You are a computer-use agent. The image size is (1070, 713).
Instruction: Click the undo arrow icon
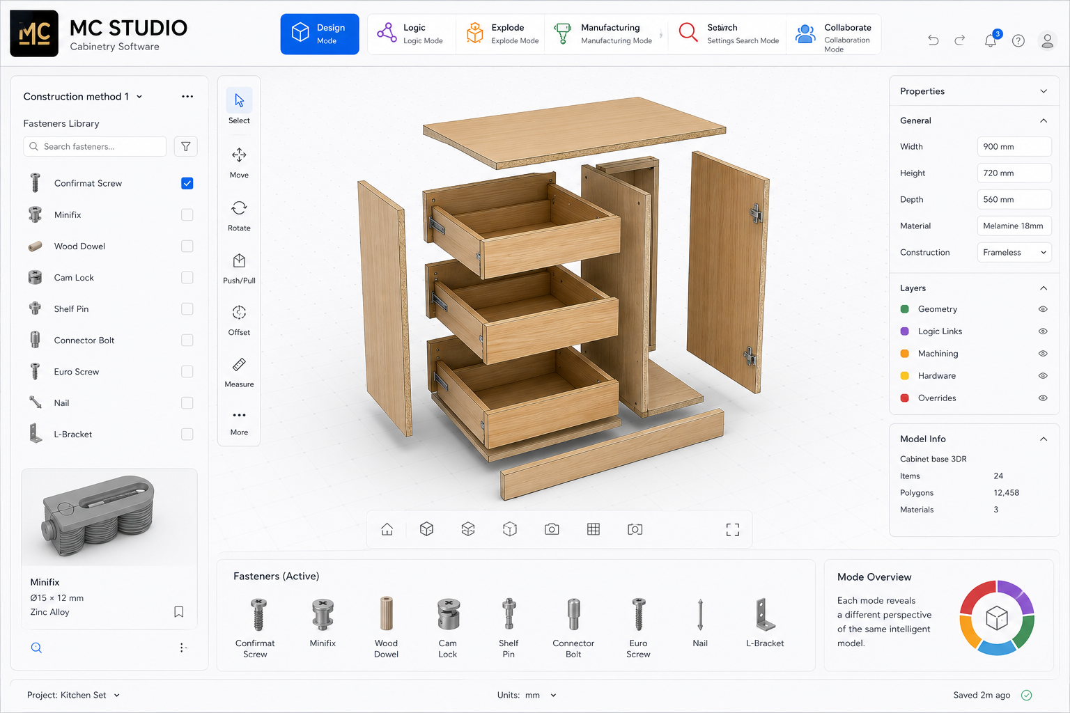click(933, 40)
